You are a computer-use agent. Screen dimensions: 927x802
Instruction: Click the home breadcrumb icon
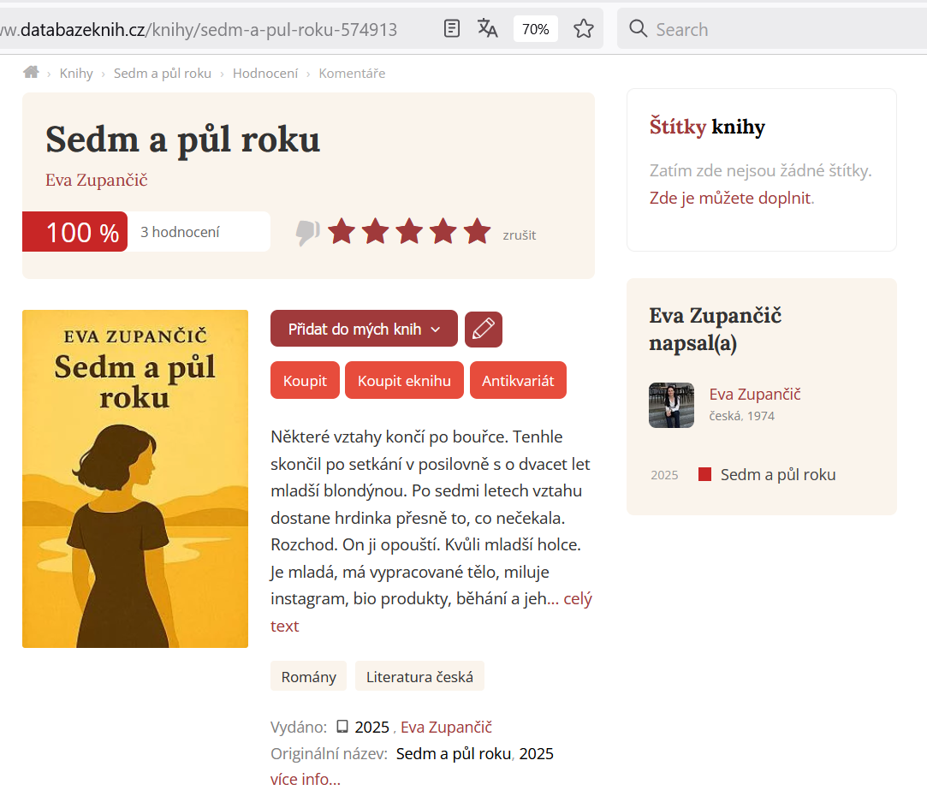tap(32, 72)
